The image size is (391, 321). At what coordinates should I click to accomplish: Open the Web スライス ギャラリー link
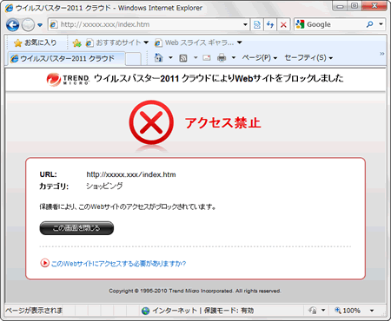[x=194, y=43]
